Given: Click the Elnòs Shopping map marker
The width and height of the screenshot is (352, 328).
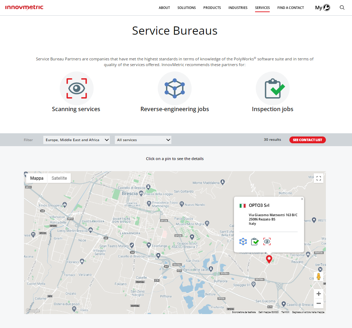Looking at the screenshot, I should (65, 204).
